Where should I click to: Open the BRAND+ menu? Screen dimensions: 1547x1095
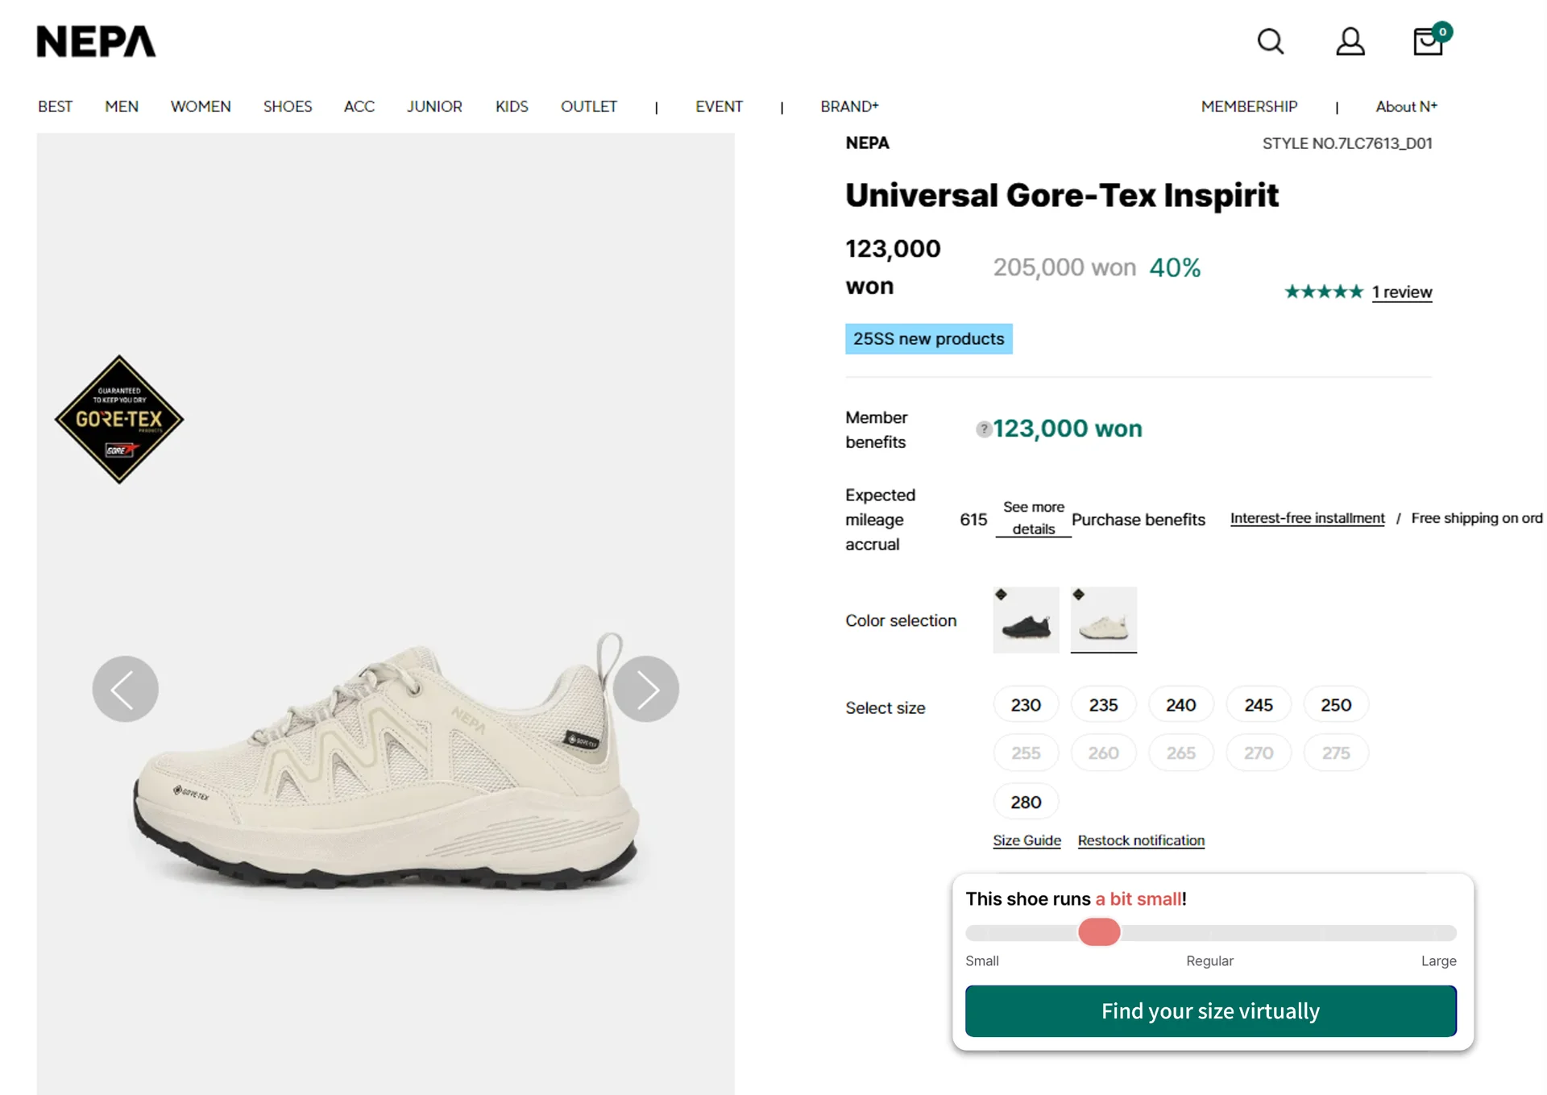coord(849,106)
